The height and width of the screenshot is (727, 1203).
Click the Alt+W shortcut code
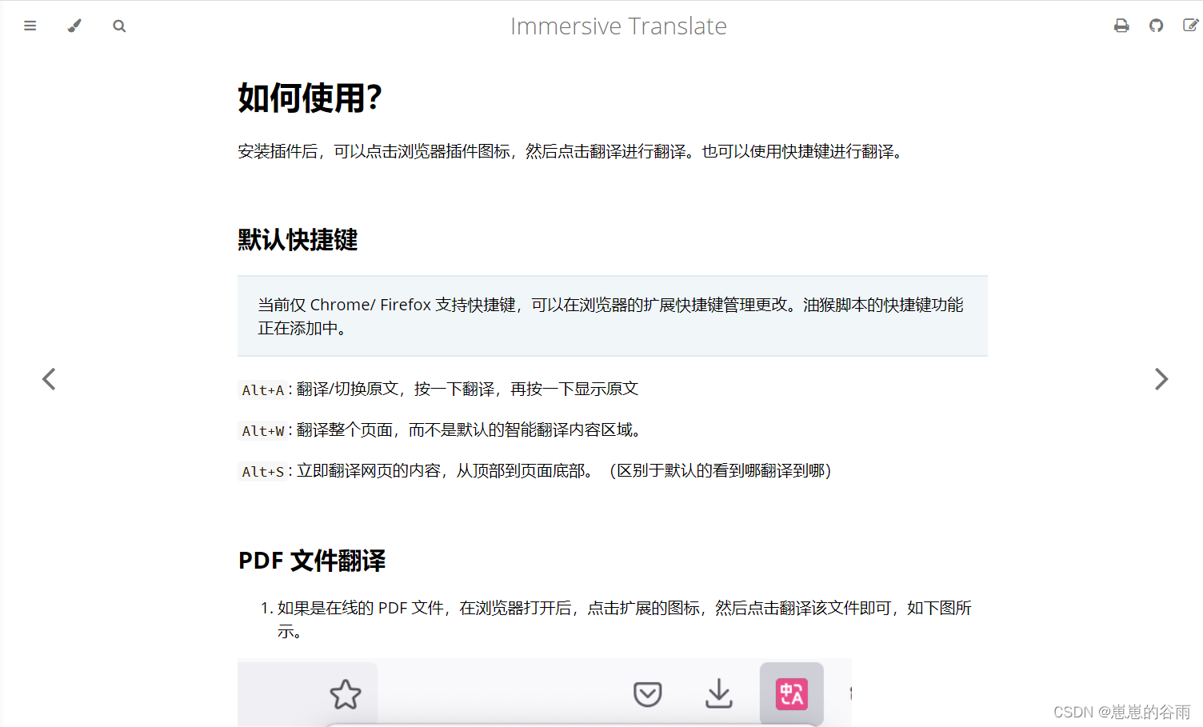(x=263, y=430)
